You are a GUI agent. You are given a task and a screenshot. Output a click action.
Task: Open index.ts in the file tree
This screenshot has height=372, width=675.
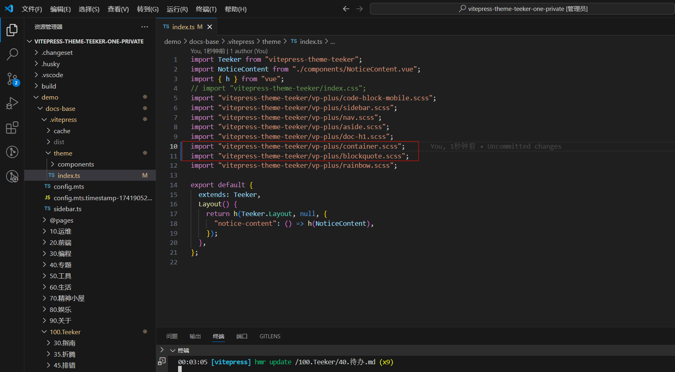pyautogui.click(x=90, y=175)
